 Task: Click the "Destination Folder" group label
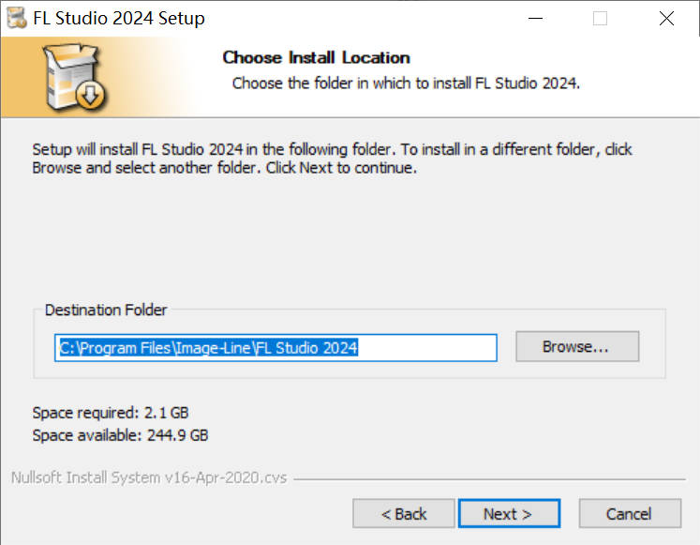tap(106, 310)
